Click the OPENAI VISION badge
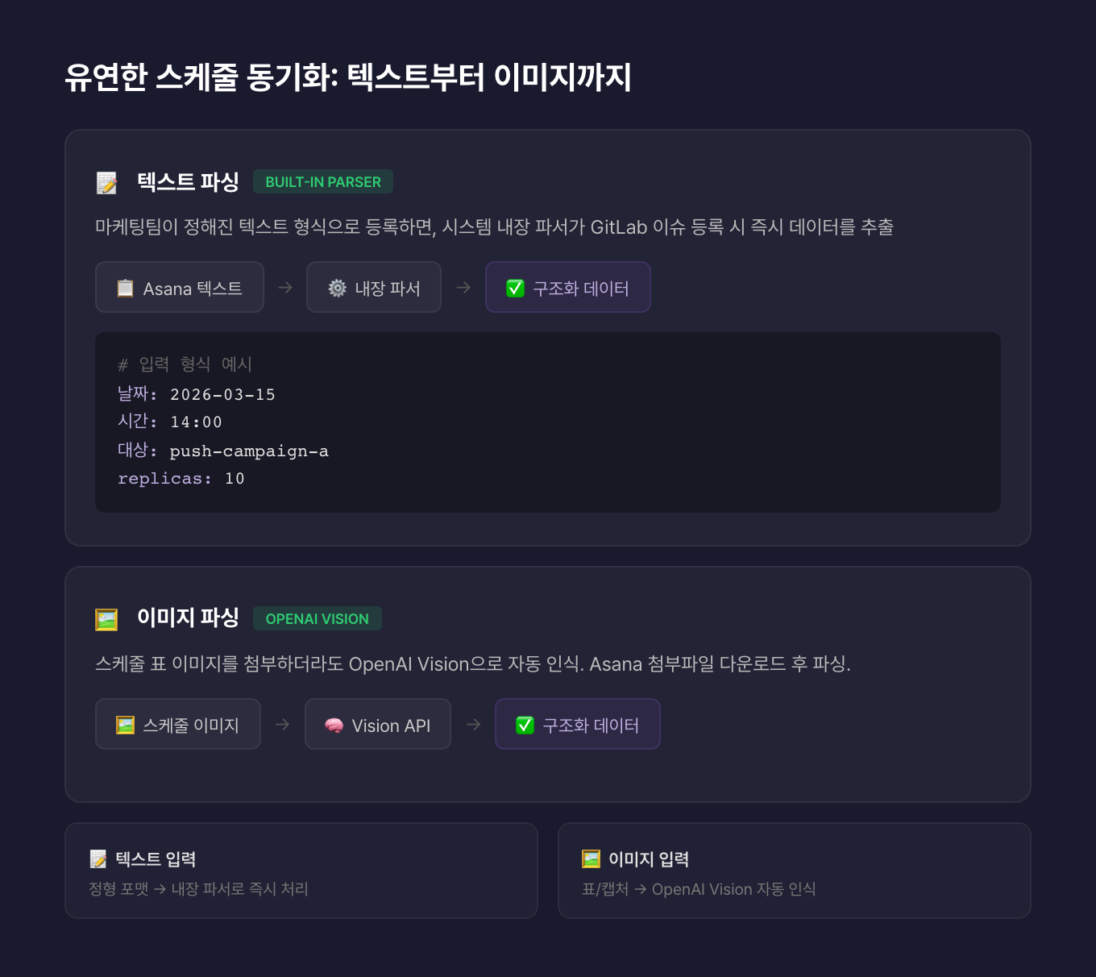1096x977 pixels. (317, 619)
